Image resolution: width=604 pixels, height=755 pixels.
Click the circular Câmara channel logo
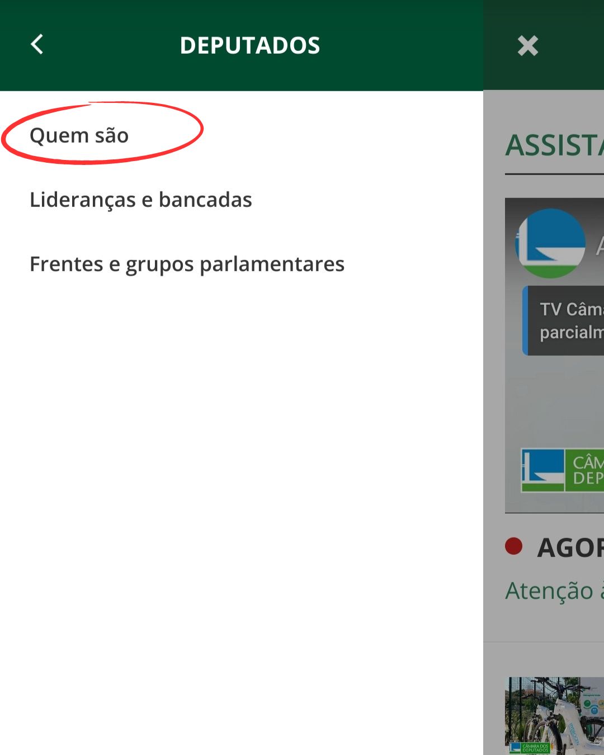click(550, 243)
